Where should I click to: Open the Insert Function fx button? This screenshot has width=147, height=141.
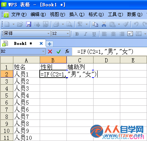(x=67, y=51)
